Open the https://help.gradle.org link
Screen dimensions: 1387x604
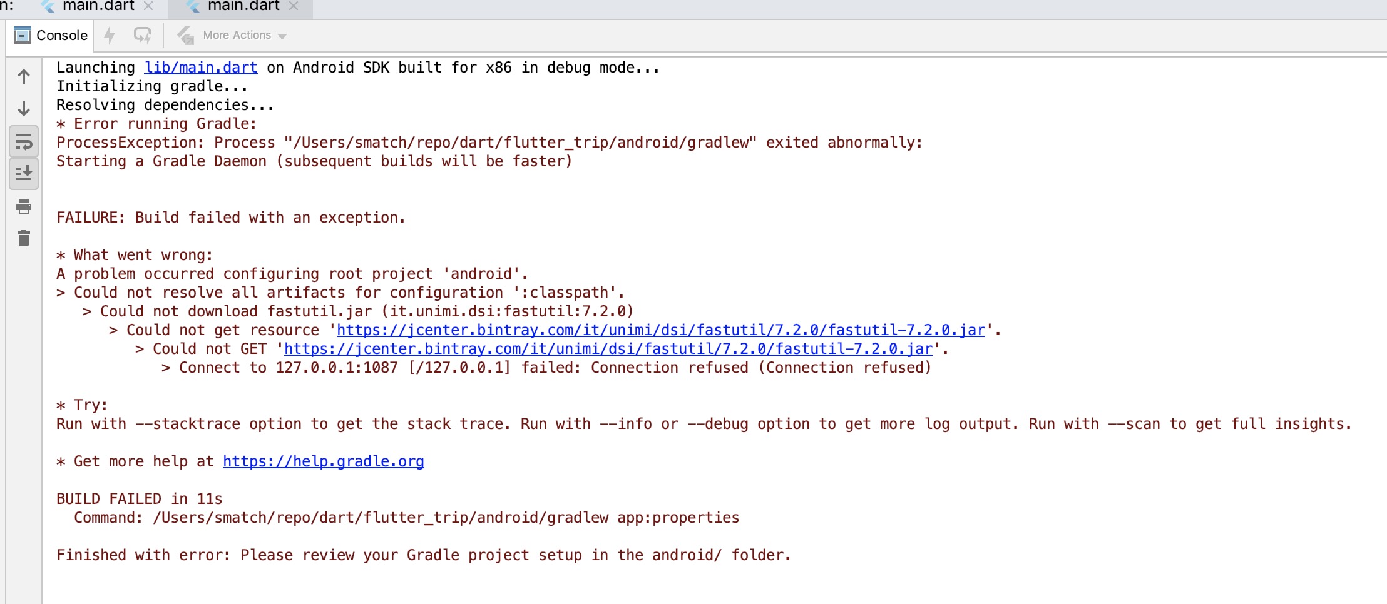pos(324,461)
